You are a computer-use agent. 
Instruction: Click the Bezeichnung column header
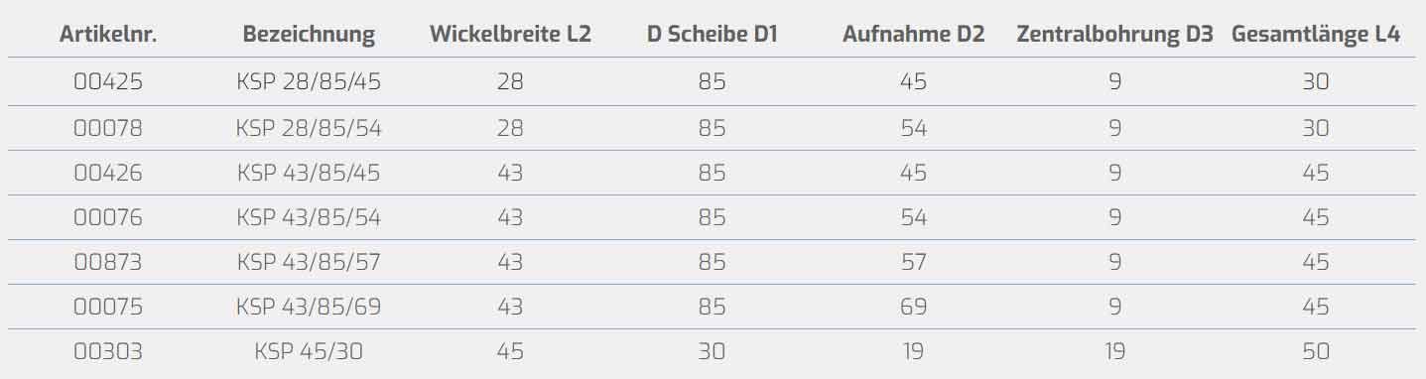click(x=309, y=35)
